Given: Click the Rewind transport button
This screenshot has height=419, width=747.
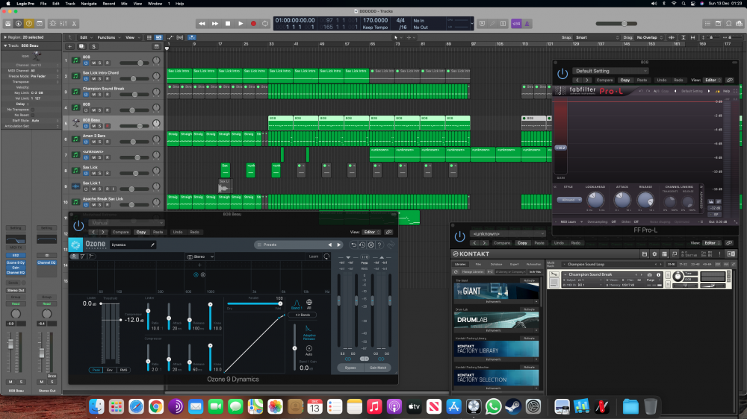Looking at the screenshot, I should coord(202,23).
